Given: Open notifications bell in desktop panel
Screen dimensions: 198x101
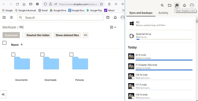Looking at the screenshot, I should [184, 5].
